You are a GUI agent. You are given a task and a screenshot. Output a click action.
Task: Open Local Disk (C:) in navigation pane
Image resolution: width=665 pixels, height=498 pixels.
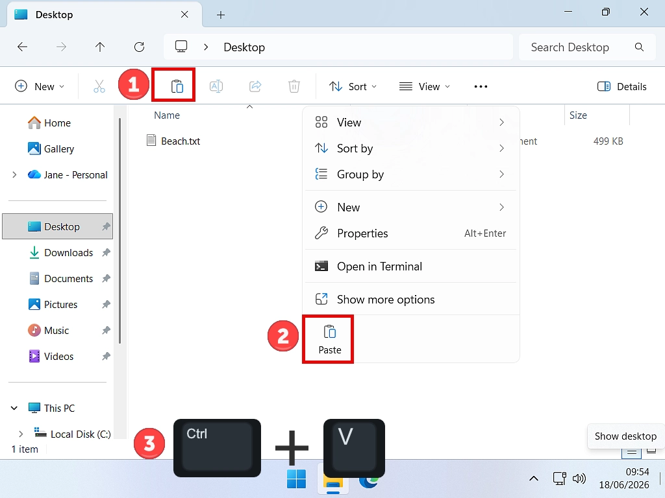click(81, 434)
